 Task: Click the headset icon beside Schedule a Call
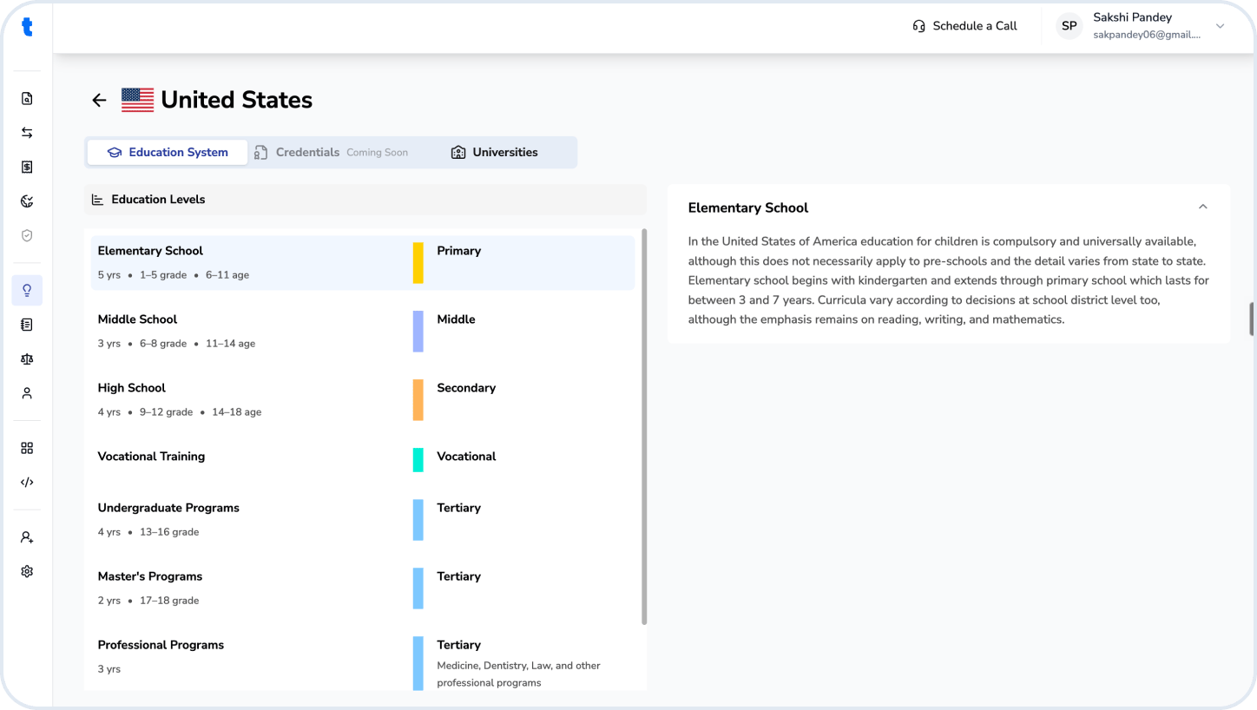918,26
